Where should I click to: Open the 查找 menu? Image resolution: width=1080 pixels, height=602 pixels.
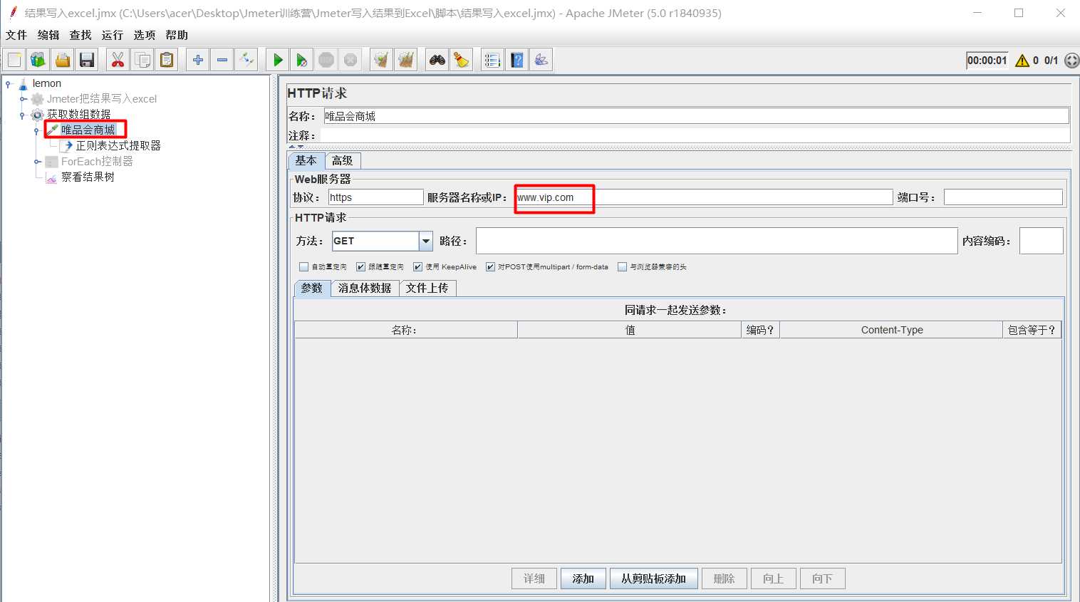coord(81,35)
